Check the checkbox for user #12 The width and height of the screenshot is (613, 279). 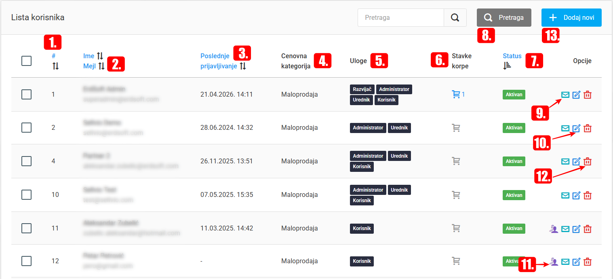(x=26, y=261)
